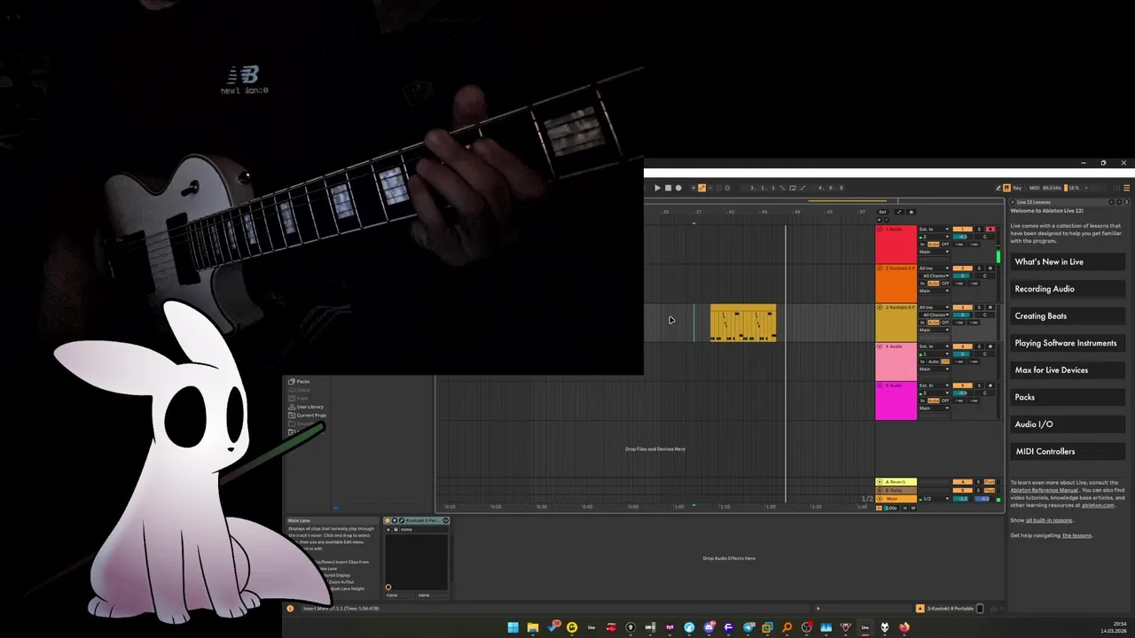Toggle the Computer MIDI Keyboard icon
This screenshot has height=638, width=1135.
point(1006,188)
